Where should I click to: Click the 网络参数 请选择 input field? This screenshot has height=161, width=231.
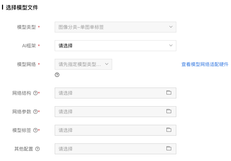(x=115, y=112)
